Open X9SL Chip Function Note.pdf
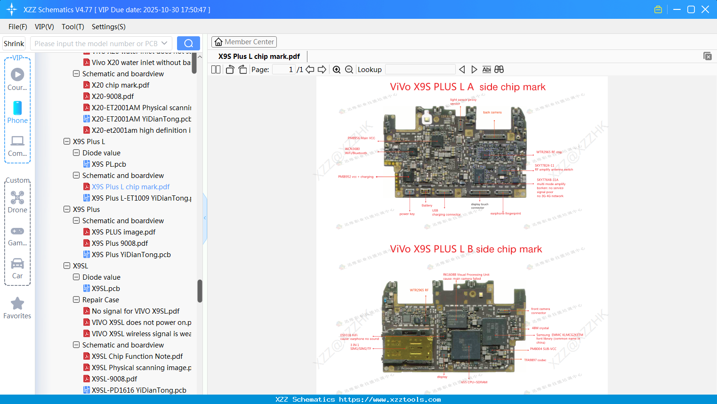The height and width of the screenshot is (404, 717). point(137,356)
